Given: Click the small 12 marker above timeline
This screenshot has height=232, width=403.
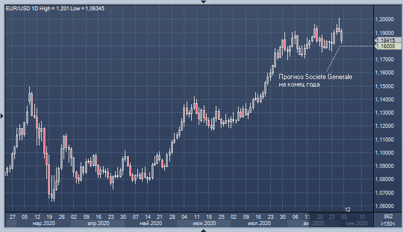Looking at the screenshot, I should (347, 209).
